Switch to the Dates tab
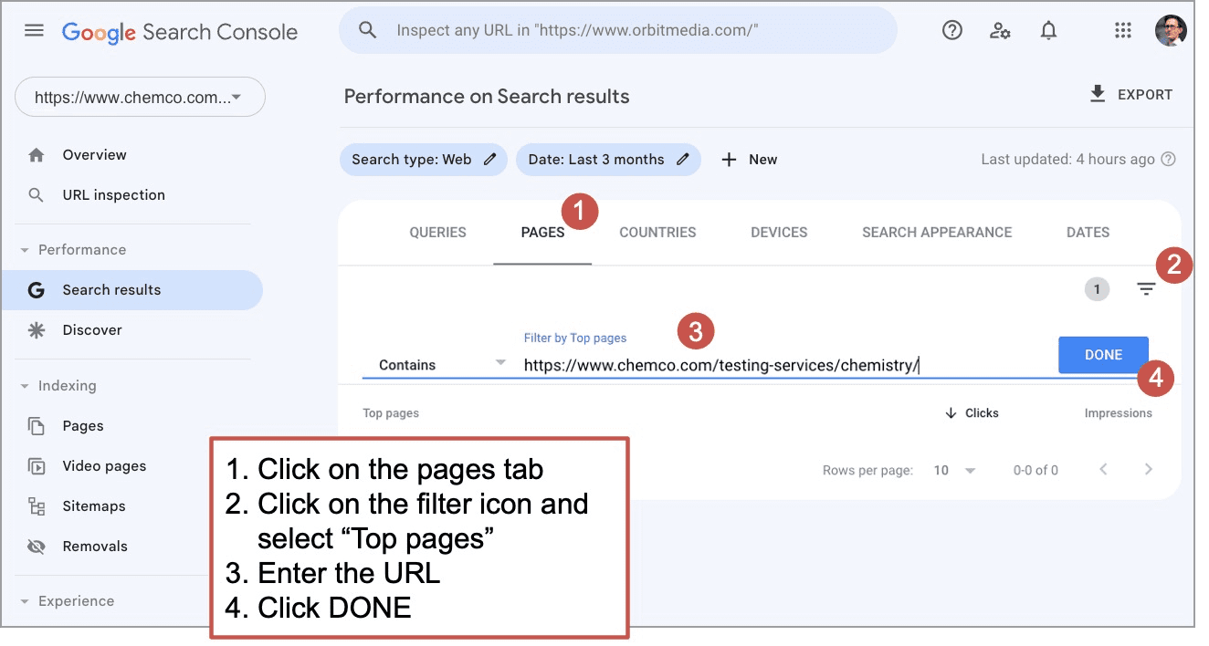1209x646 pixels. [x=1088, y=233]
